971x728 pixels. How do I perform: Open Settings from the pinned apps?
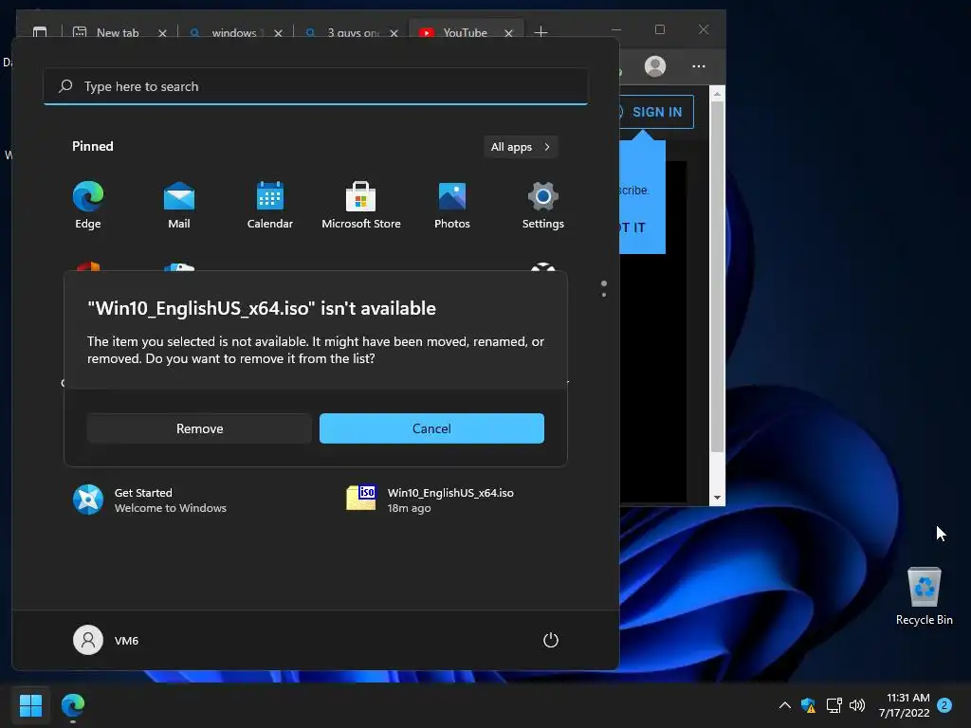point(543,205)
